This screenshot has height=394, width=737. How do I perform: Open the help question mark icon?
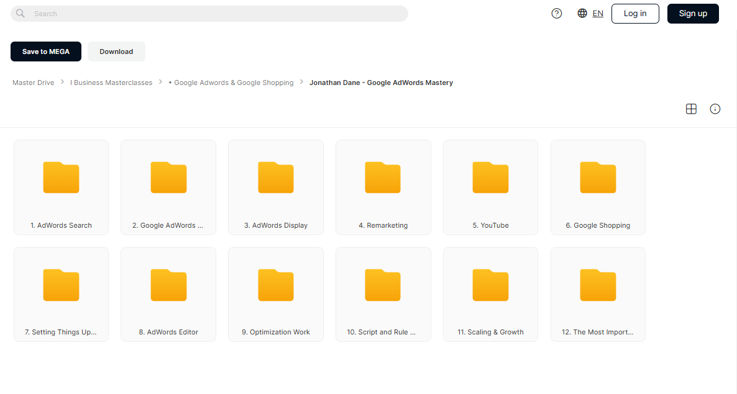click(557, 14)
